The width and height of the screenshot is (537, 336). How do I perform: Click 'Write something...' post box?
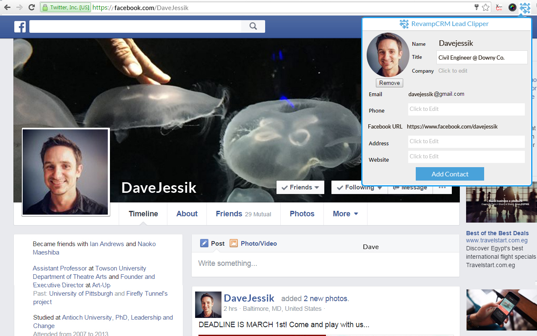pyautogui.click(x=325, y=263)
